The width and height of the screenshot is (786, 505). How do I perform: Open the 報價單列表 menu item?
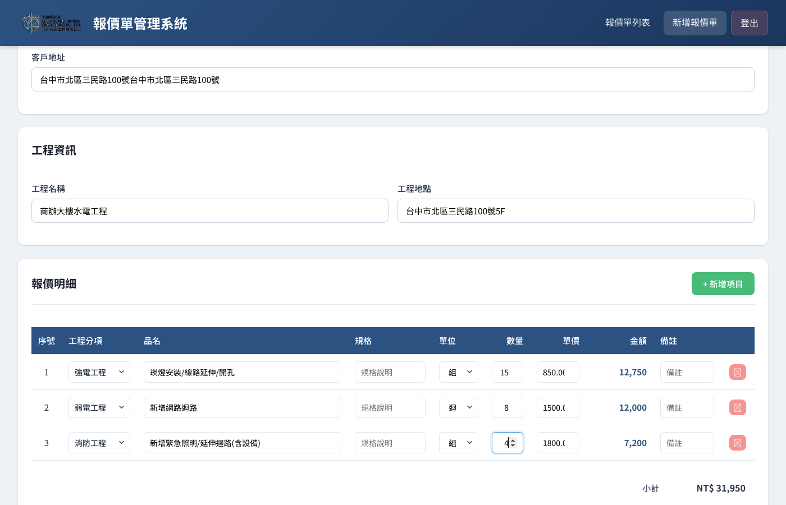628,23
